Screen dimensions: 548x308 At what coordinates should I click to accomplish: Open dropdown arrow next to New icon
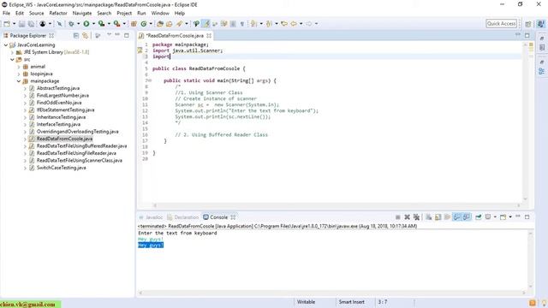(14, 24)
